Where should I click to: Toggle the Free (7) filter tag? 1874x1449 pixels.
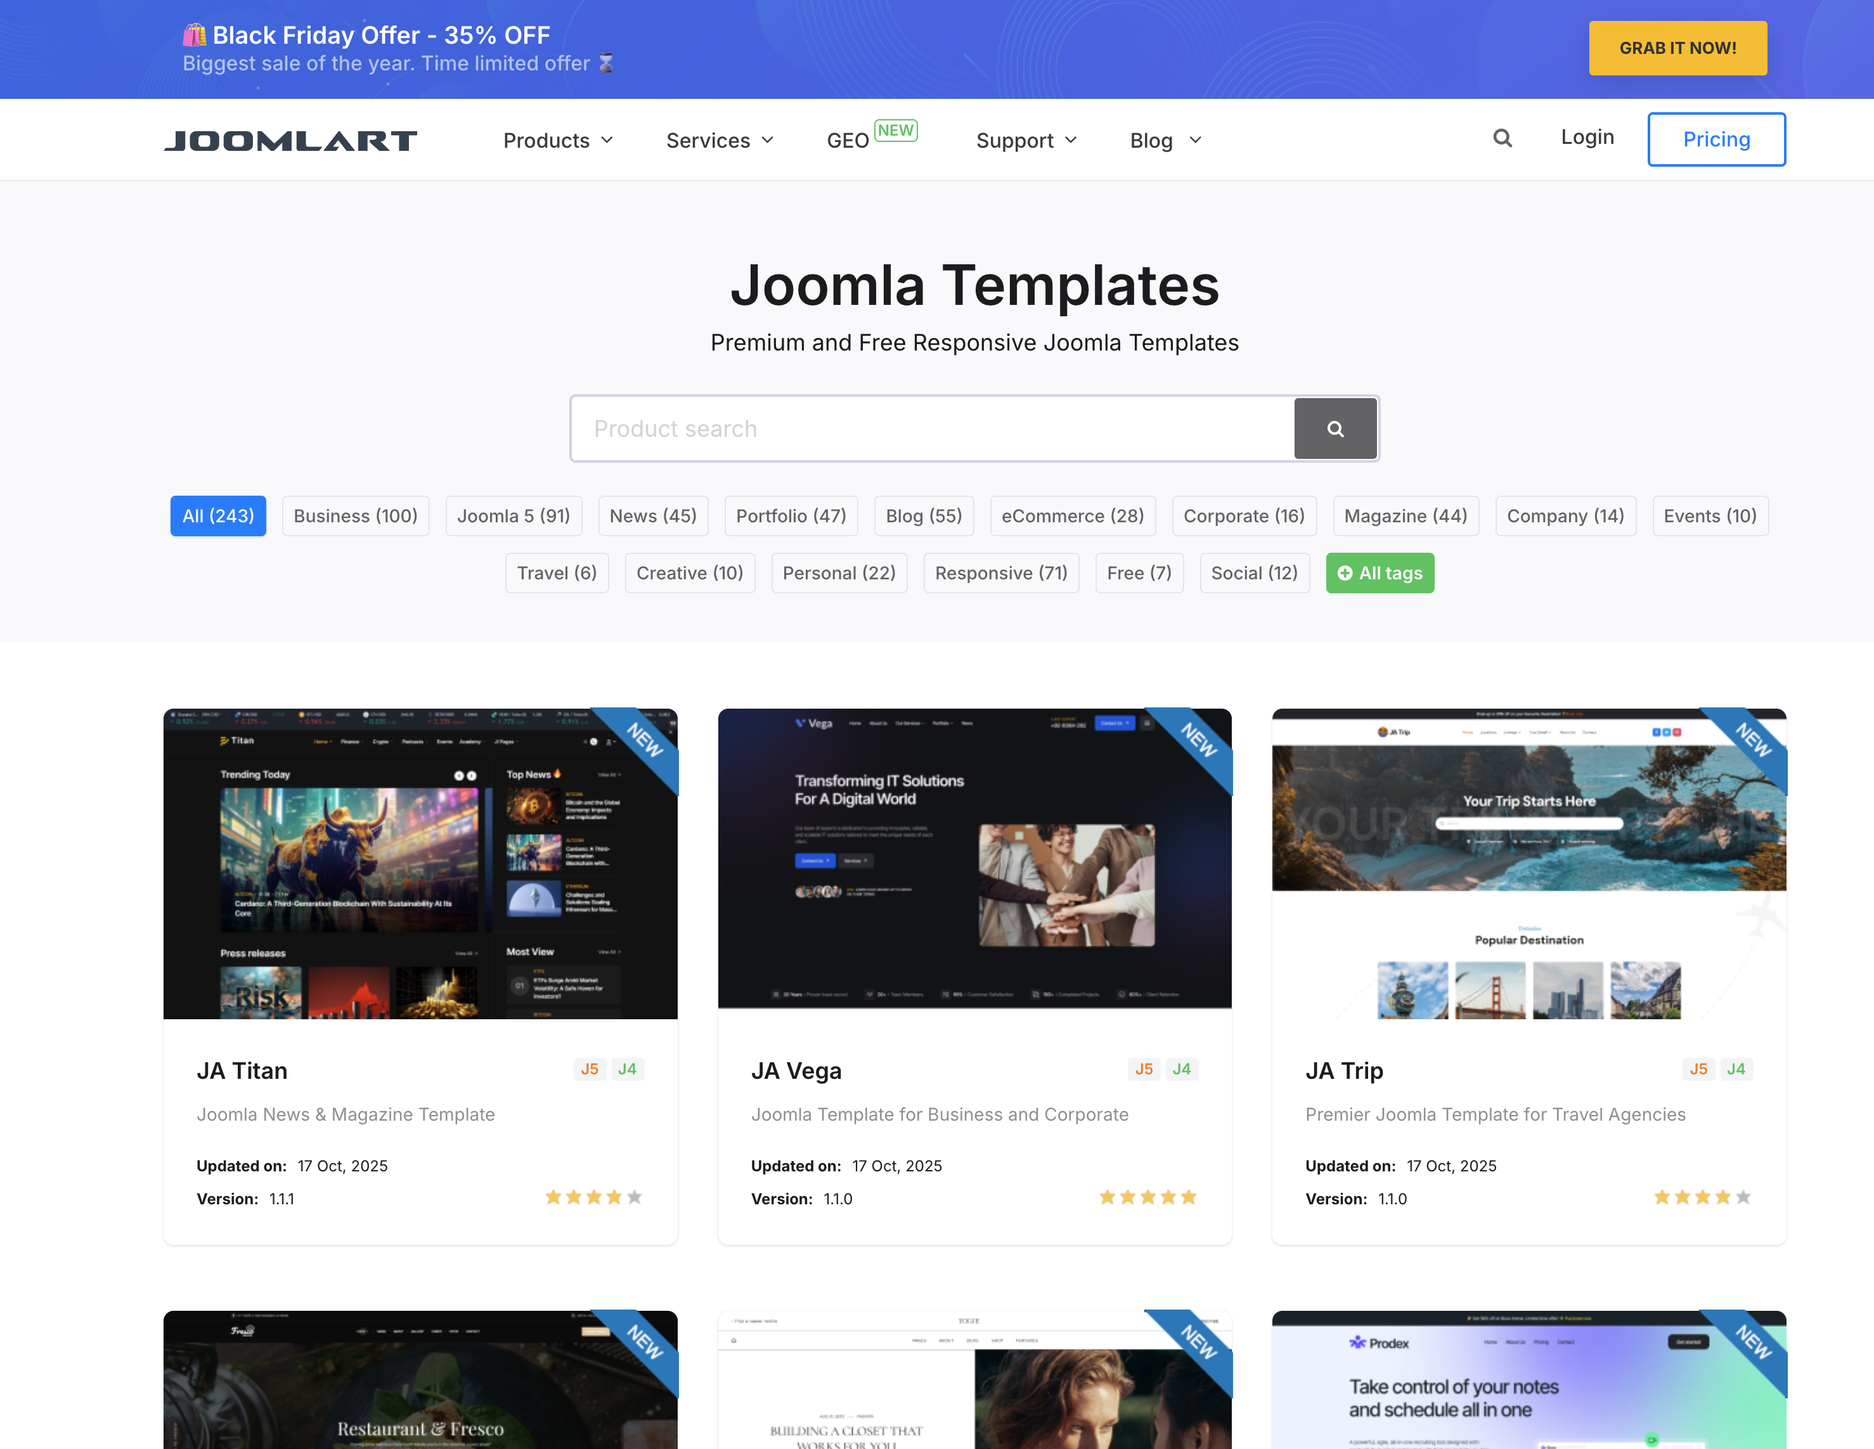coord(1139,573)
